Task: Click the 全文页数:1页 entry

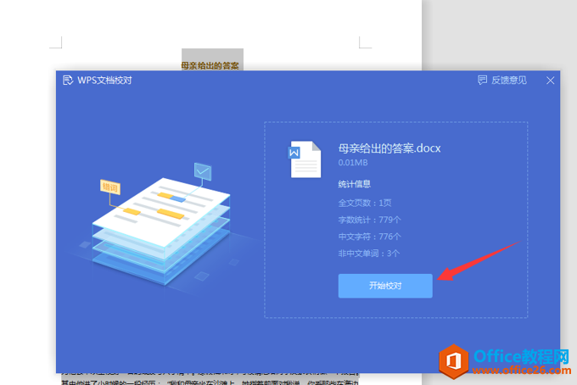Action: pyautogui.click(x=365, y=203)
